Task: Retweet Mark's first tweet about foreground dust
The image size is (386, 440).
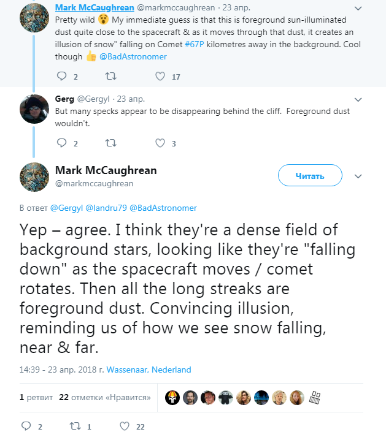Action: (110, 77)
